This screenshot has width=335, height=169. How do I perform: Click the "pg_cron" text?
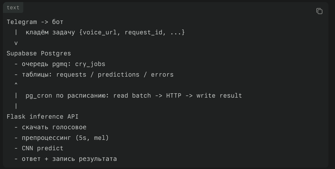(x=39, y=96)
